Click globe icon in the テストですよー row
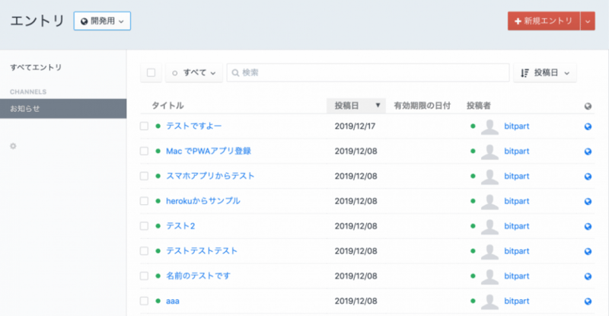 click(x=588, y=126)
